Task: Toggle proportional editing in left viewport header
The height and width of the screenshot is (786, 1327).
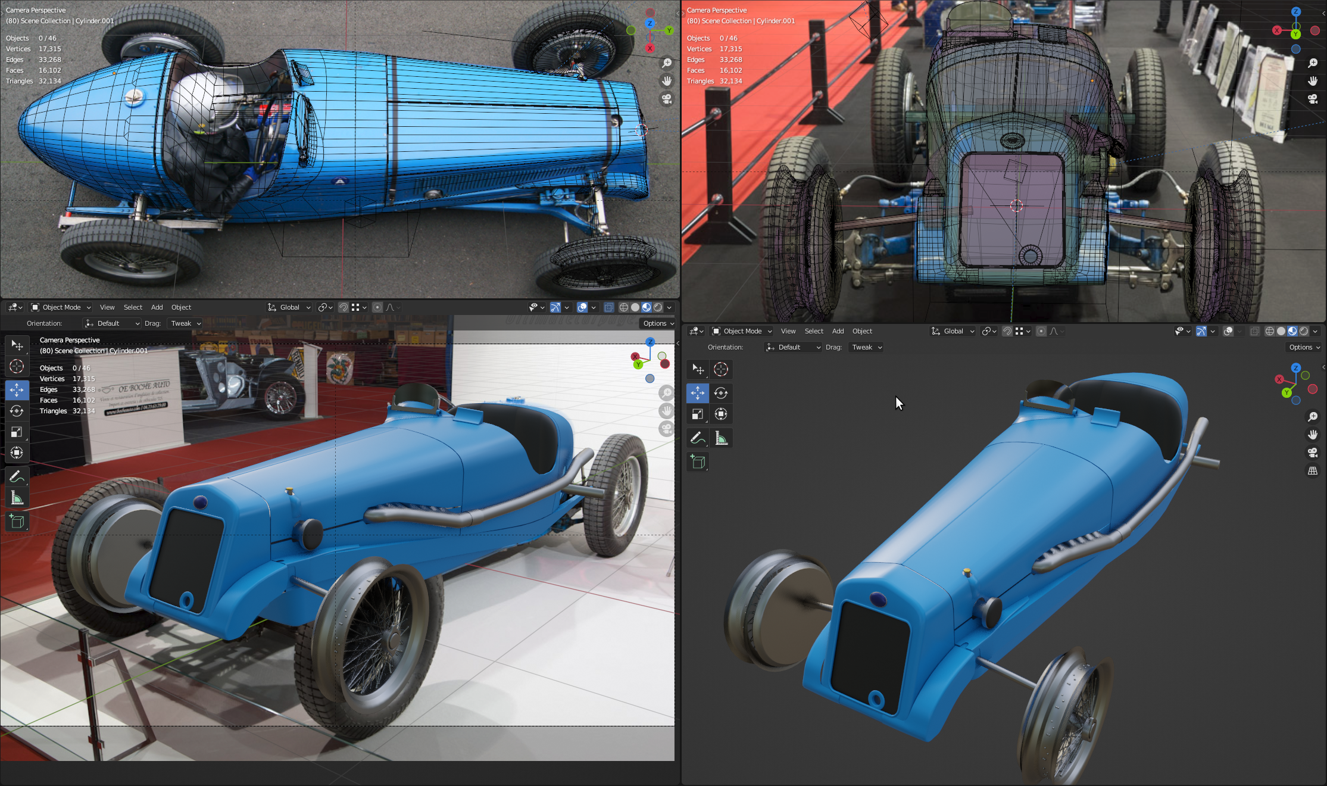Action: tap(377, 307)
